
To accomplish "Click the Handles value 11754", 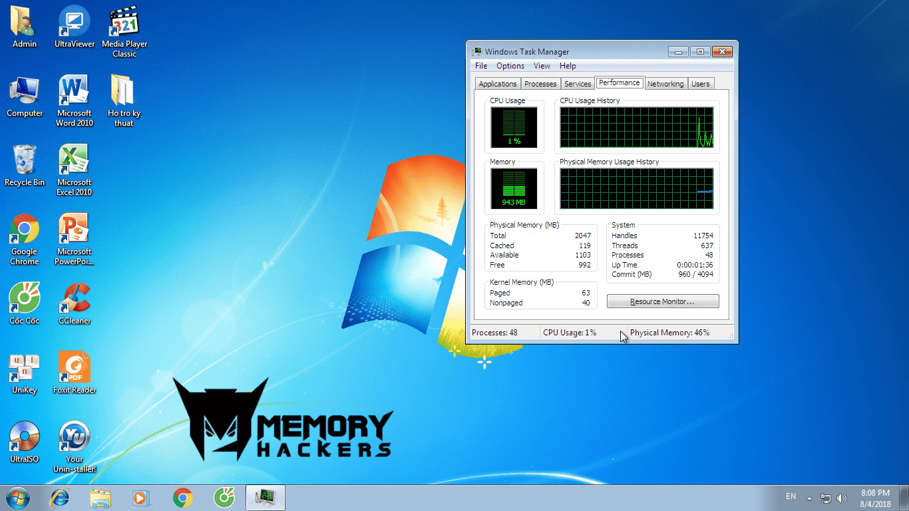I will [x=703, y=236].
